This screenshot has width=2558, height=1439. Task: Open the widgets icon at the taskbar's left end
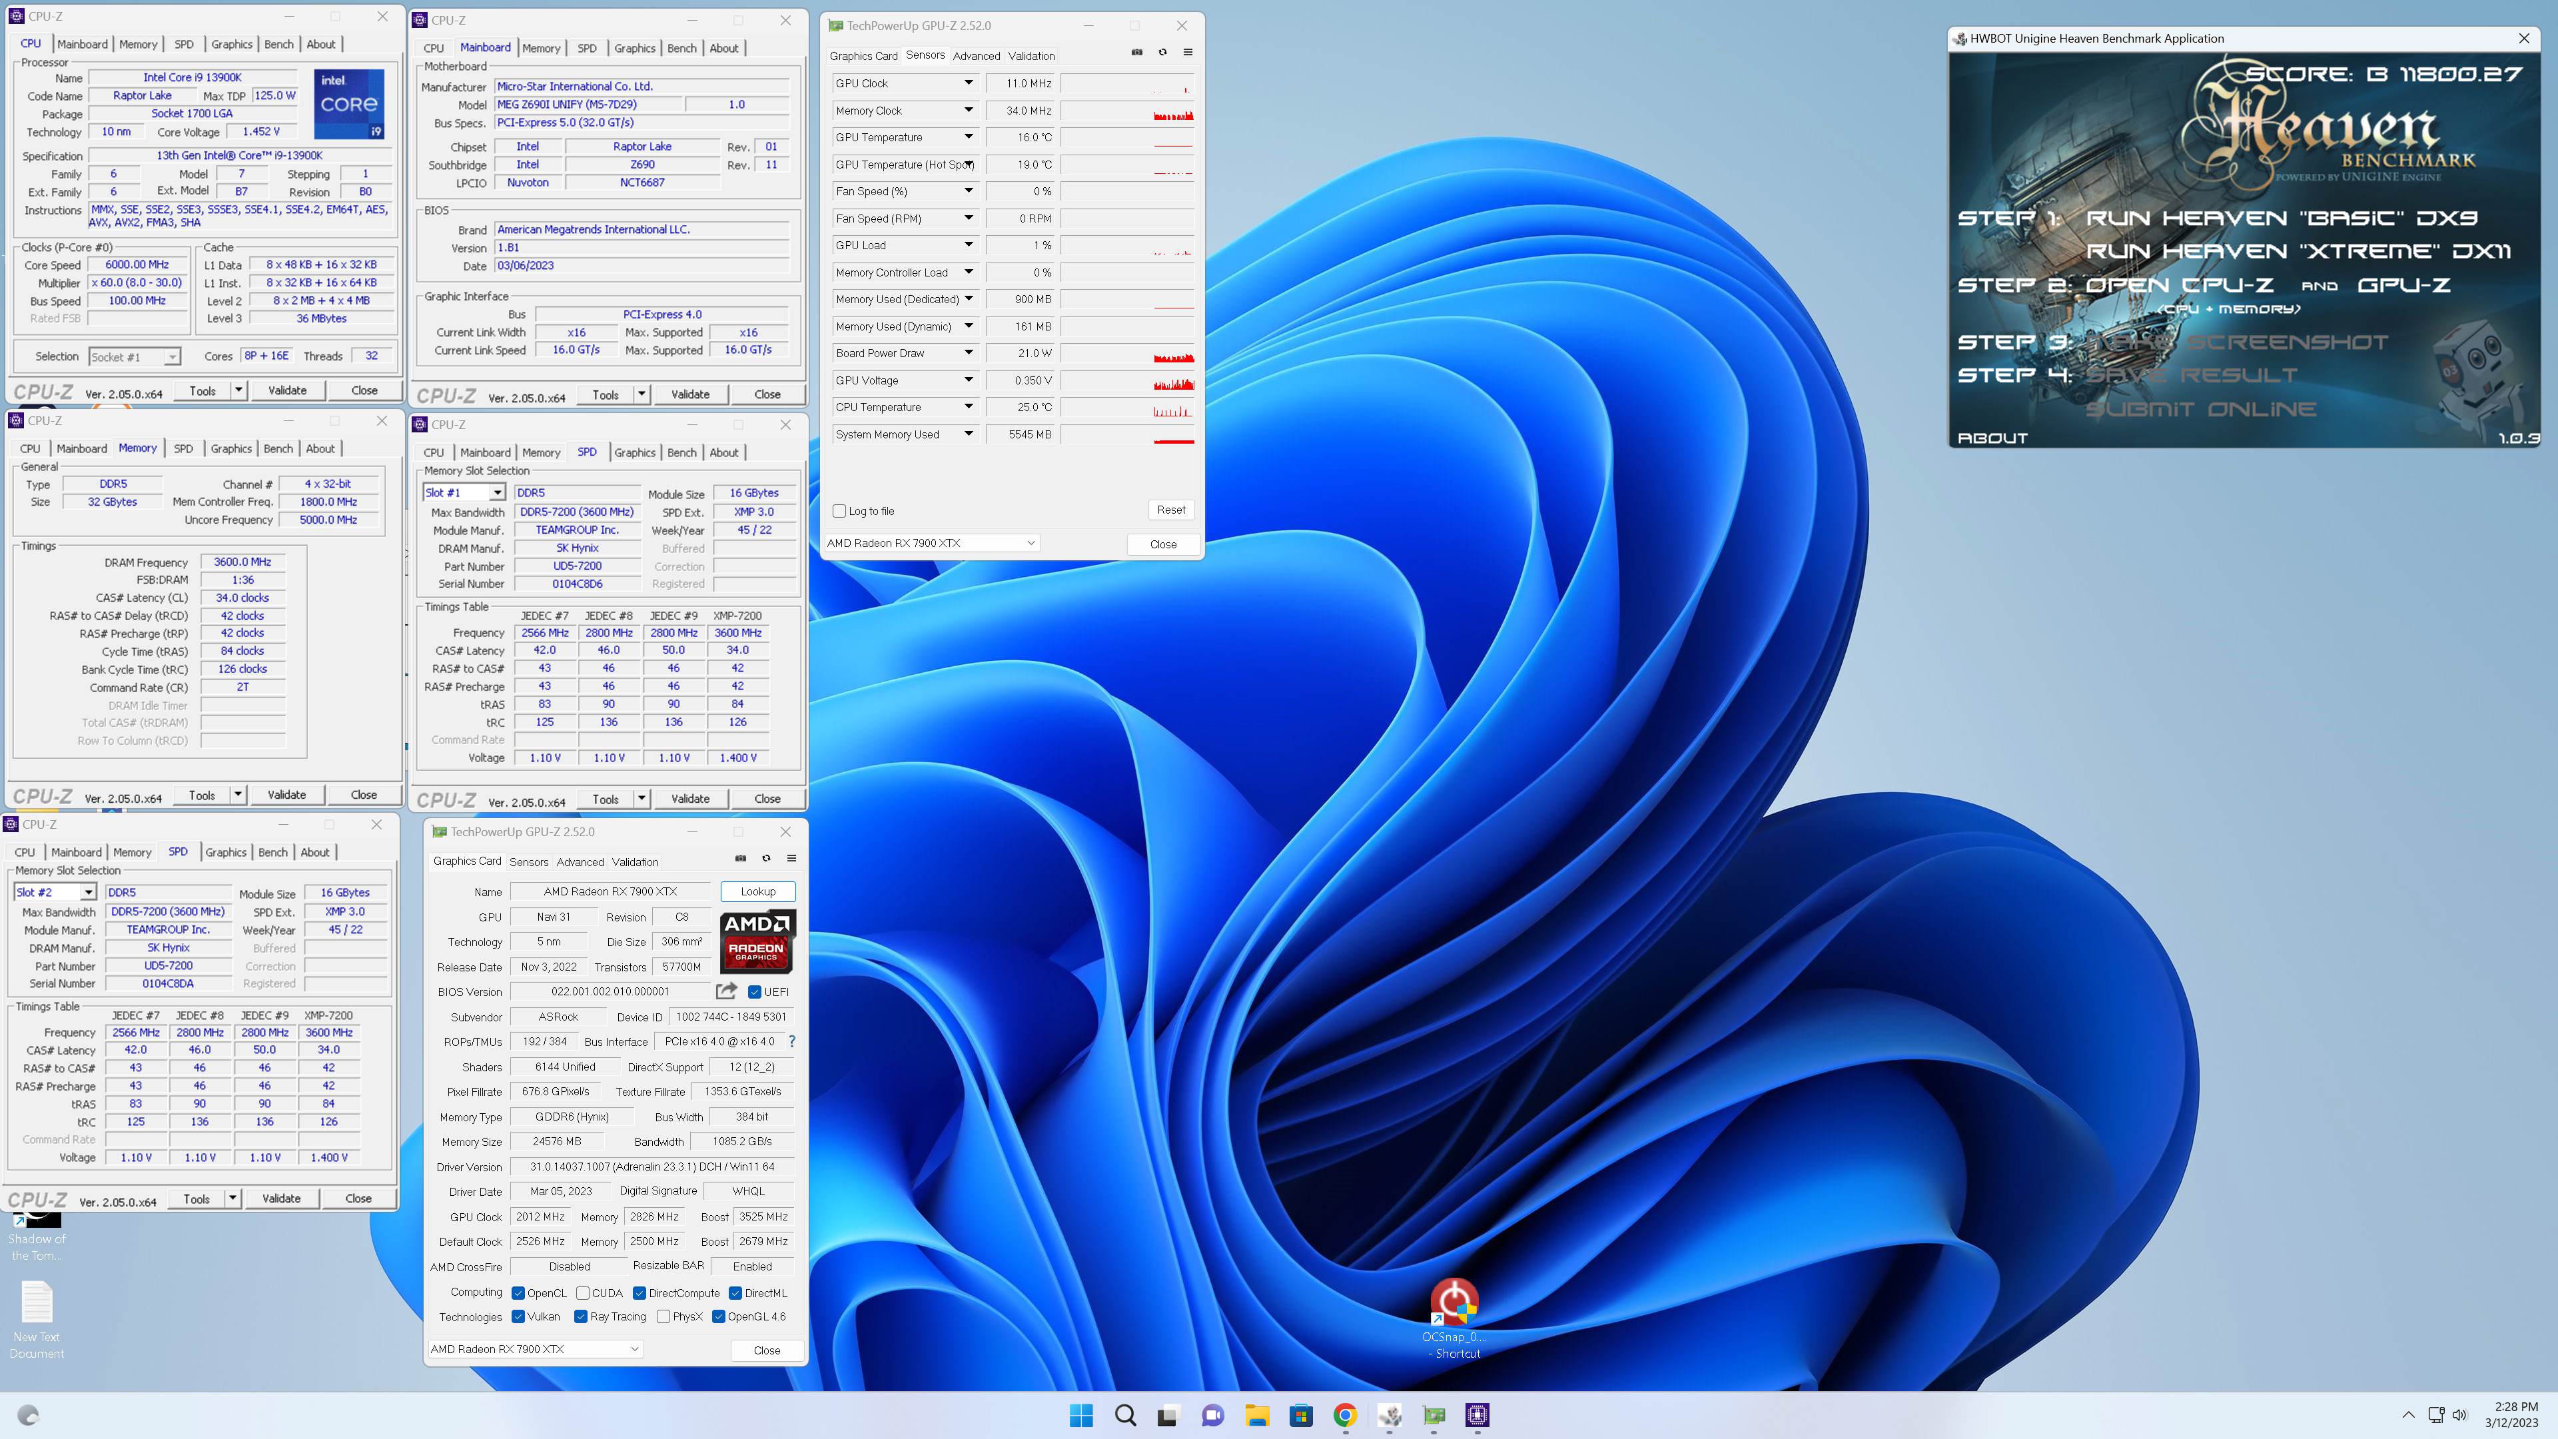[28, 1415]
